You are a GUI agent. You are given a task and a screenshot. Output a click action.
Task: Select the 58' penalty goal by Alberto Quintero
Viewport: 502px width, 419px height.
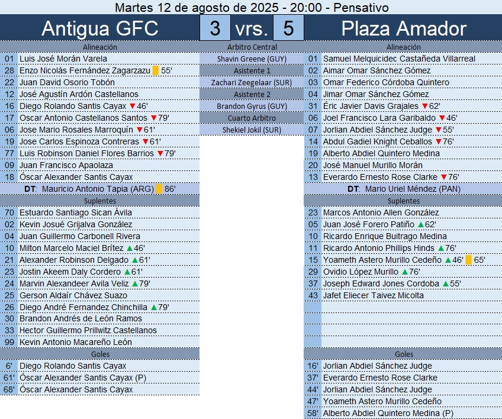tap(388, 413)
